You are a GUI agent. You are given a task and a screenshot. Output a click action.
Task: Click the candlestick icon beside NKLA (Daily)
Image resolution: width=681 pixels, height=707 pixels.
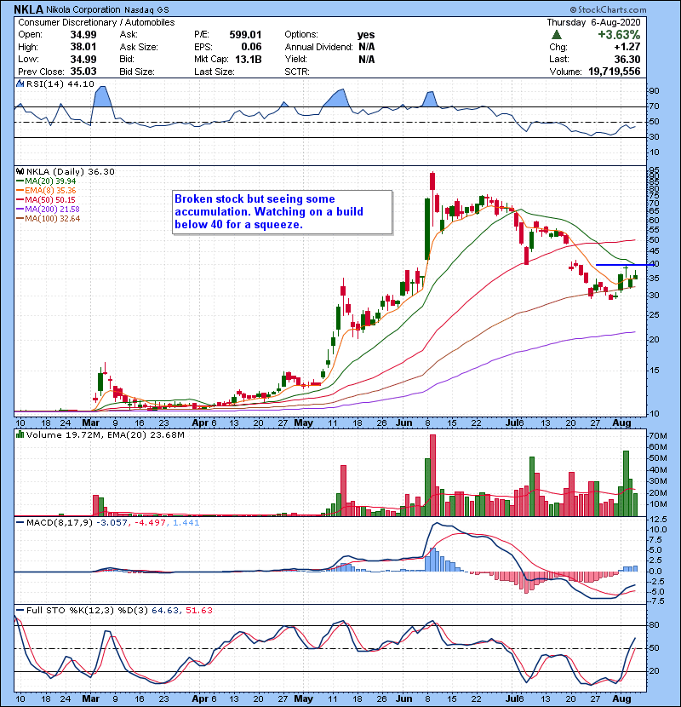(20, 172)
